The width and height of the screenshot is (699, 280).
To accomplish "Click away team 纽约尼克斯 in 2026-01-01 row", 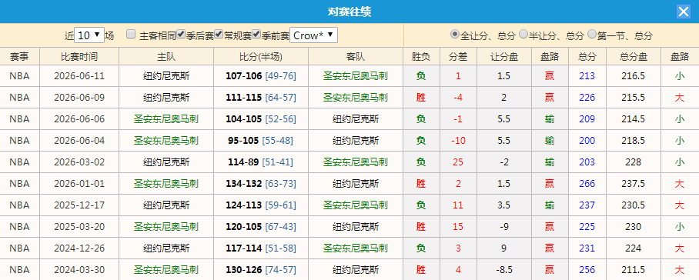I will 356,183.
